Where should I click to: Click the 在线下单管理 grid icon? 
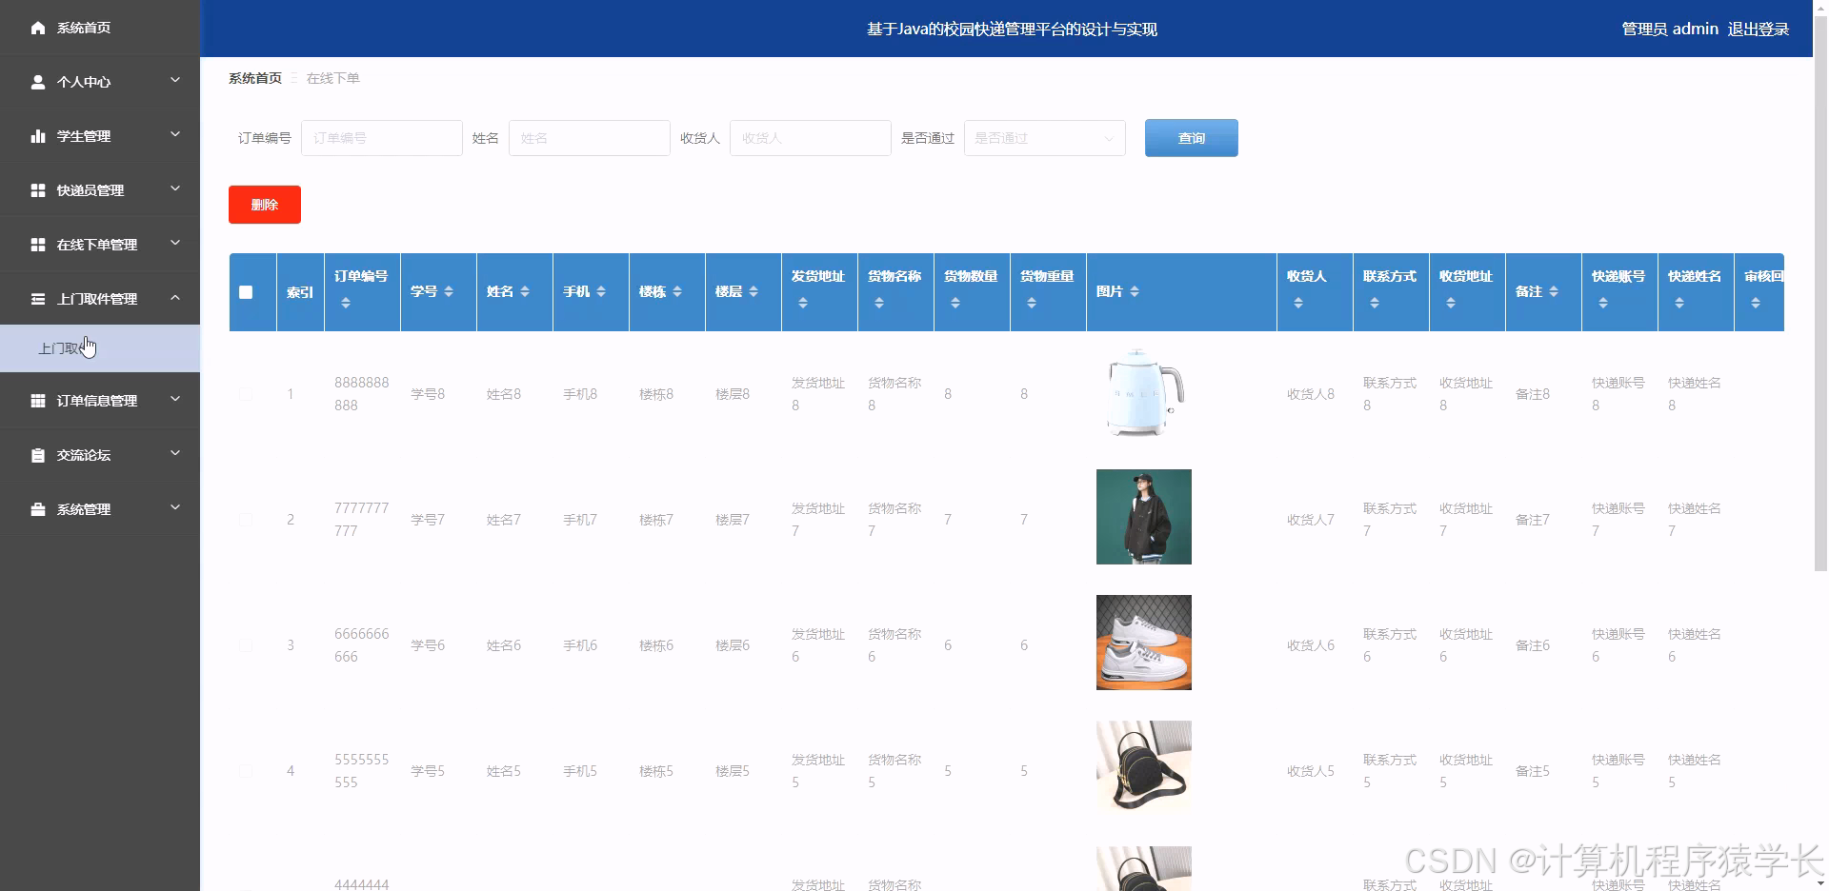click(38, 244)
